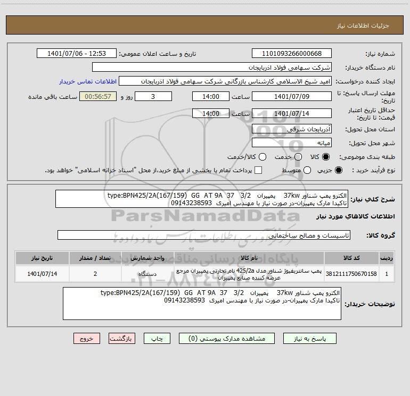This screenshot has width=410, height=396.
Task: Click the goods group field تاسیسات و مصالح ساختمانی
Action: (204, 235)
